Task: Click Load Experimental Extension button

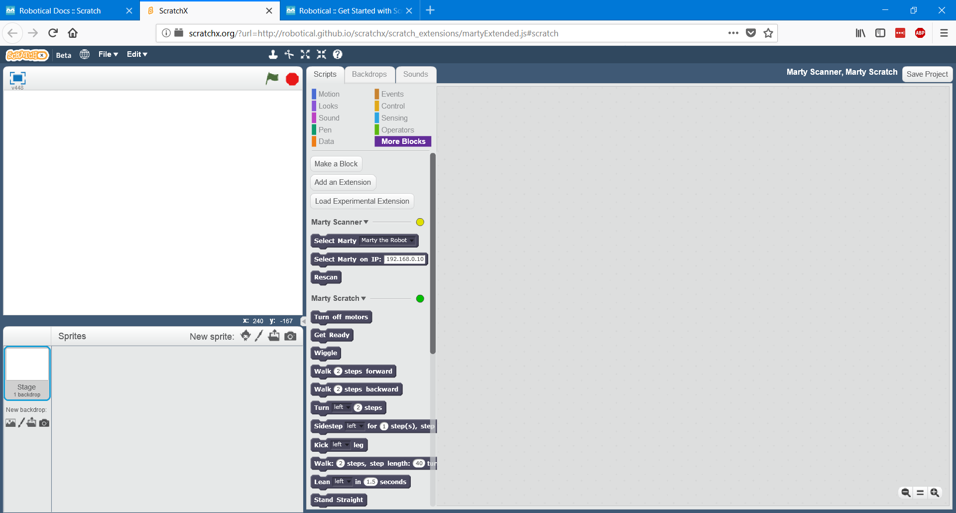Action: 362,201
